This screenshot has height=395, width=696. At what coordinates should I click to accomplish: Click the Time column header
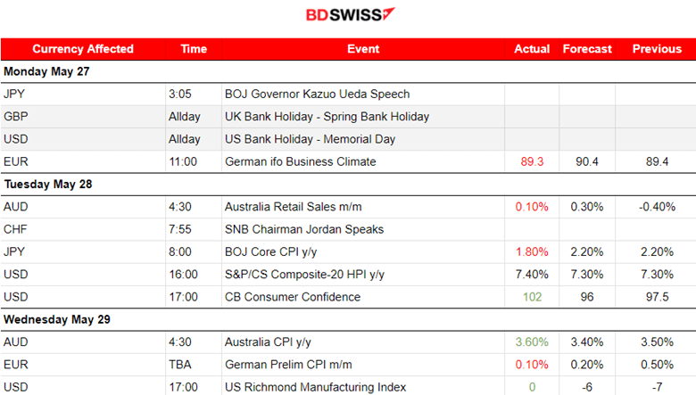[x=193, y=49]
